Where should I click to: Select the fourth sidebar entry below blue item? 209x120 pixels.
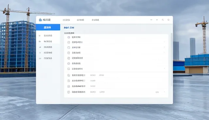coord(48,53)
